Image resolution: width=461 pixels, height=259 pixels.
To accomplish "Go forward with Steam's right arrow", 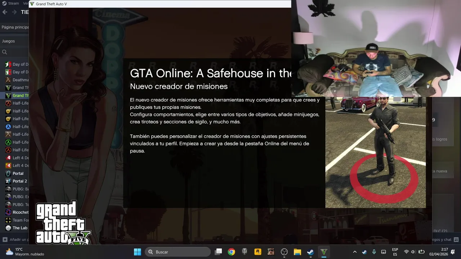I will [x=14, y=12].
